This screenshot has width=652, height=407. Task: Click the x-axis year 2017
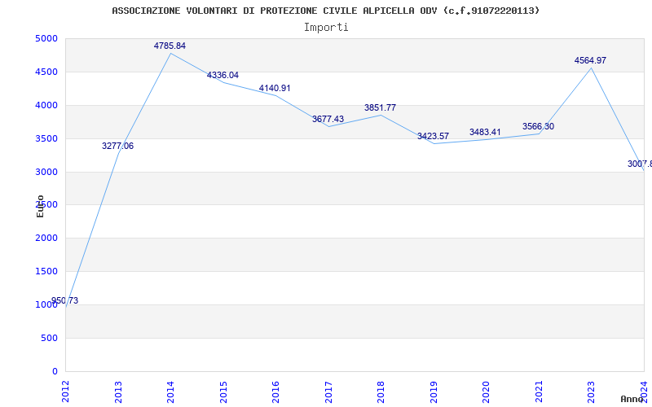point(328,392)
